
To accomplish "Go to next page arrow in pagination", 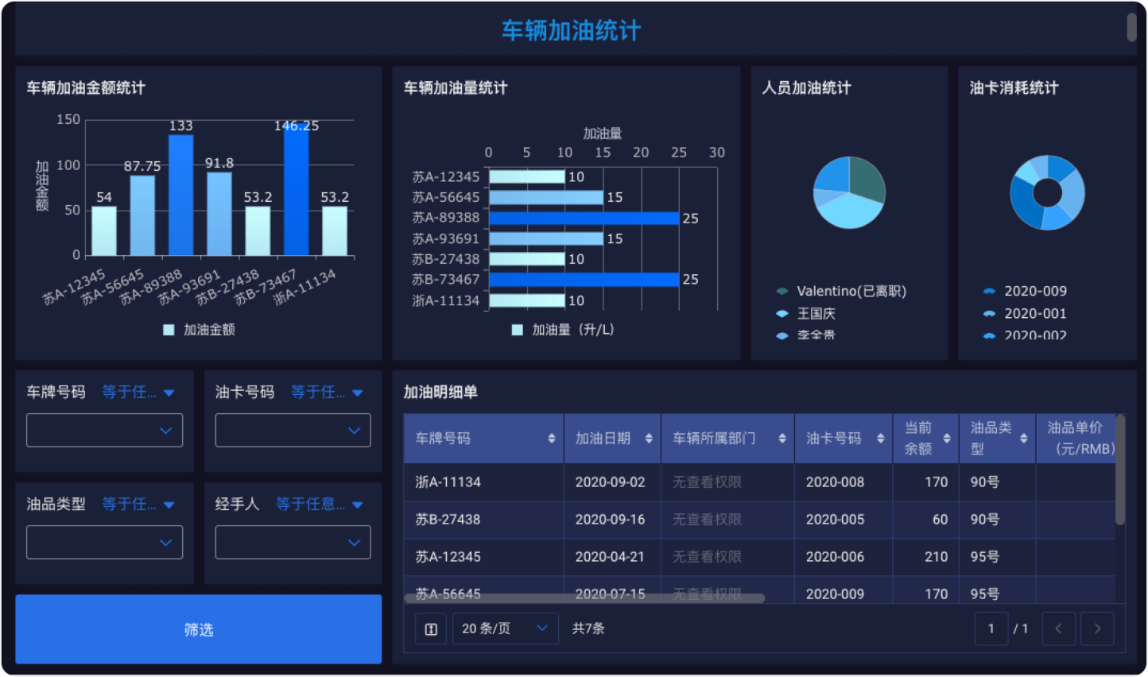I will pyautogui.click(x=1097, y=629).
